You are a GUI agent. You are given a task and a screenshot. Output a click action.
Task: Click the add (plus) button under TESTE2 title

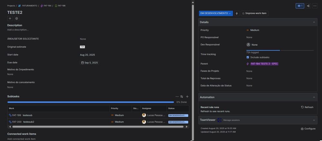tap(10, 18)
